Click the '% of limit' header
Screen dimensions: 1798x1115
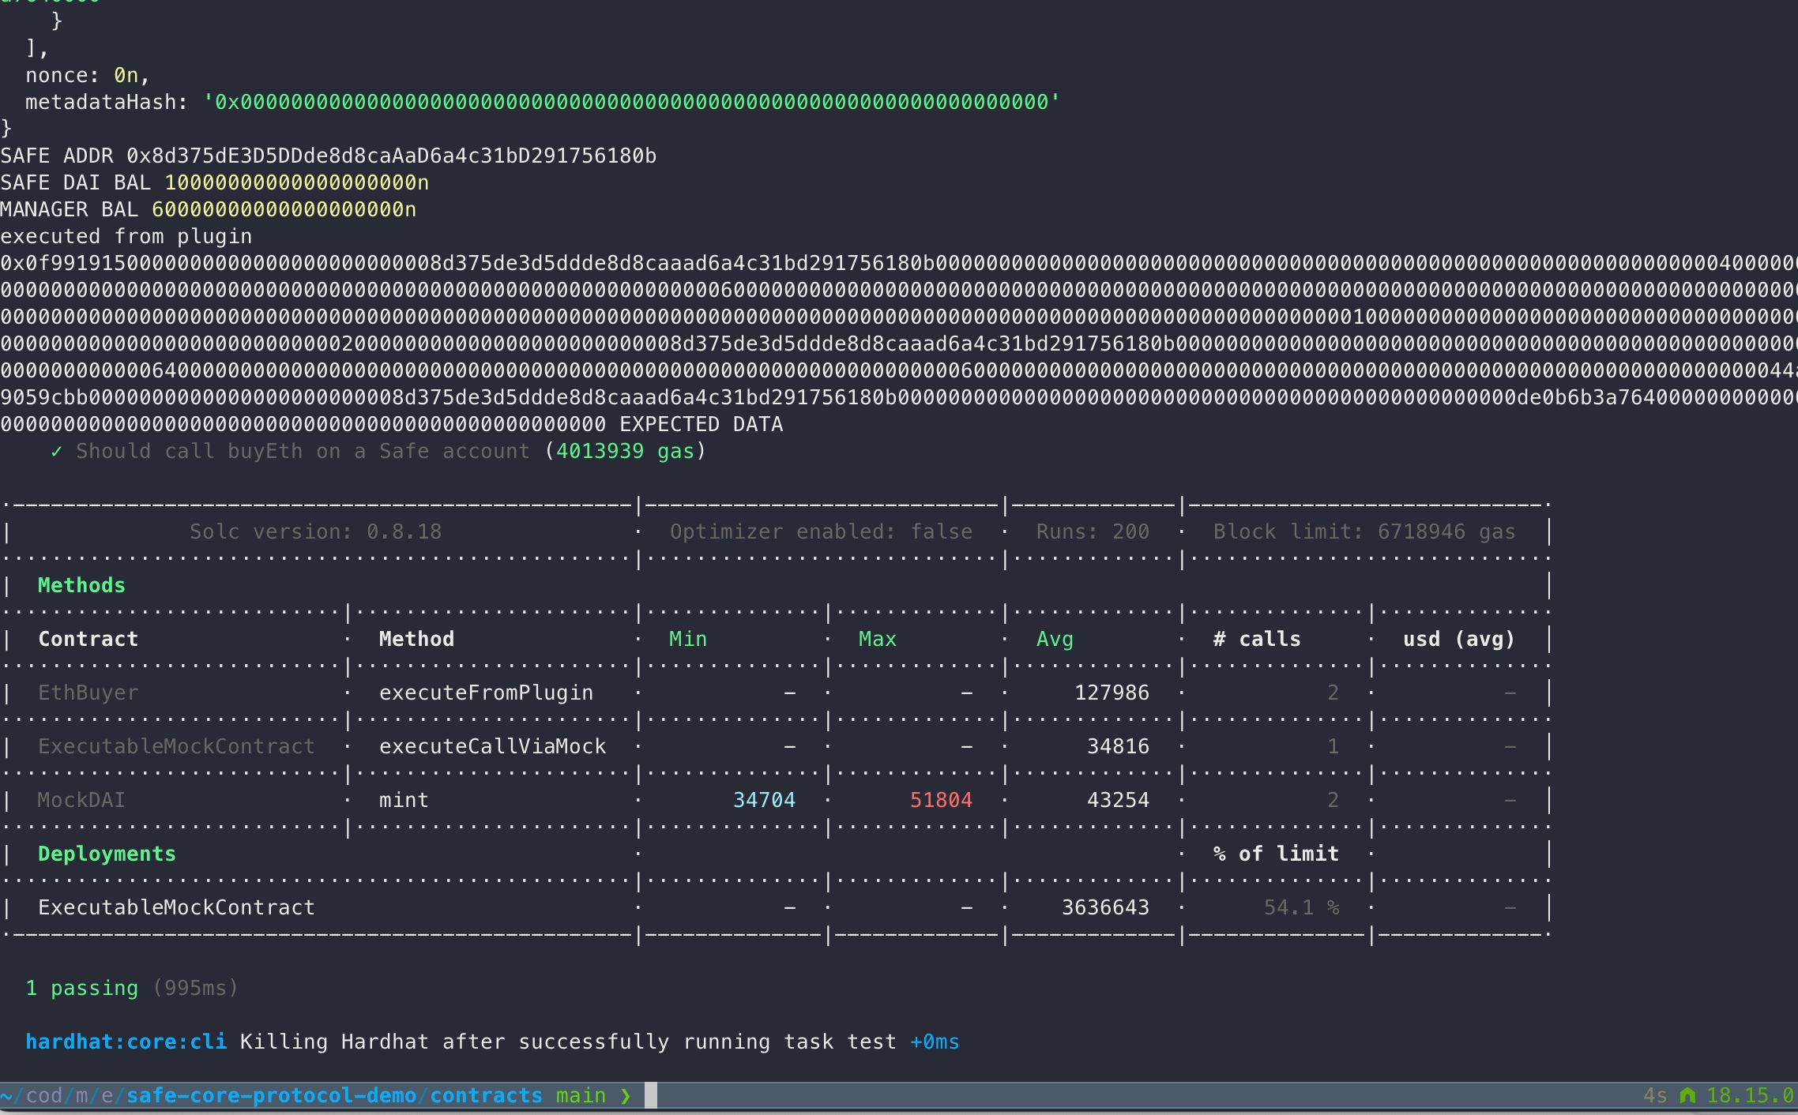pos(1277,854)
